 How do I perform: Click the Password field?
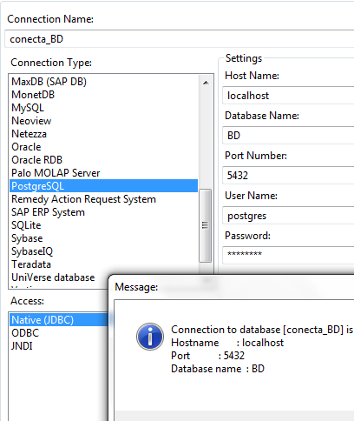click(x=288, y=255)
